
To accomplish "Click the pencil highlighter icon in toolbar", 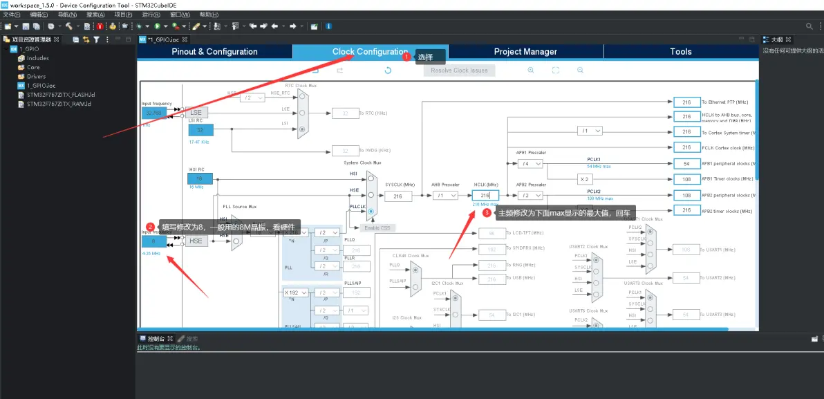I will [196, 26].
